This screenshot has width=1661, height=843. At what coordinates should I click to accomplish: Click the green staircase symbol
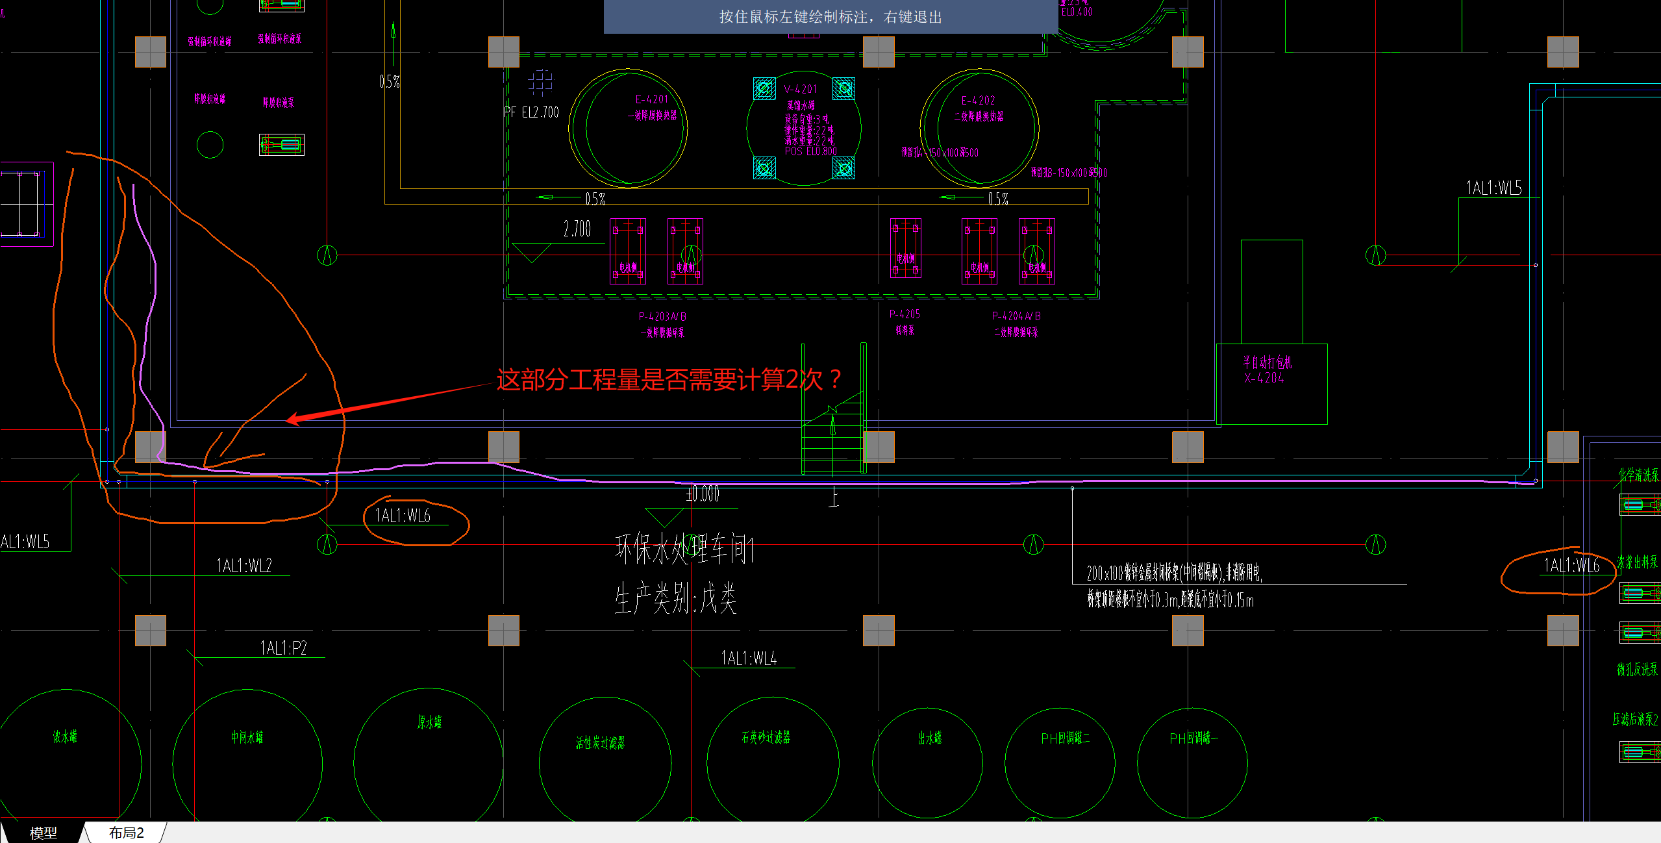tap(834, 409)
